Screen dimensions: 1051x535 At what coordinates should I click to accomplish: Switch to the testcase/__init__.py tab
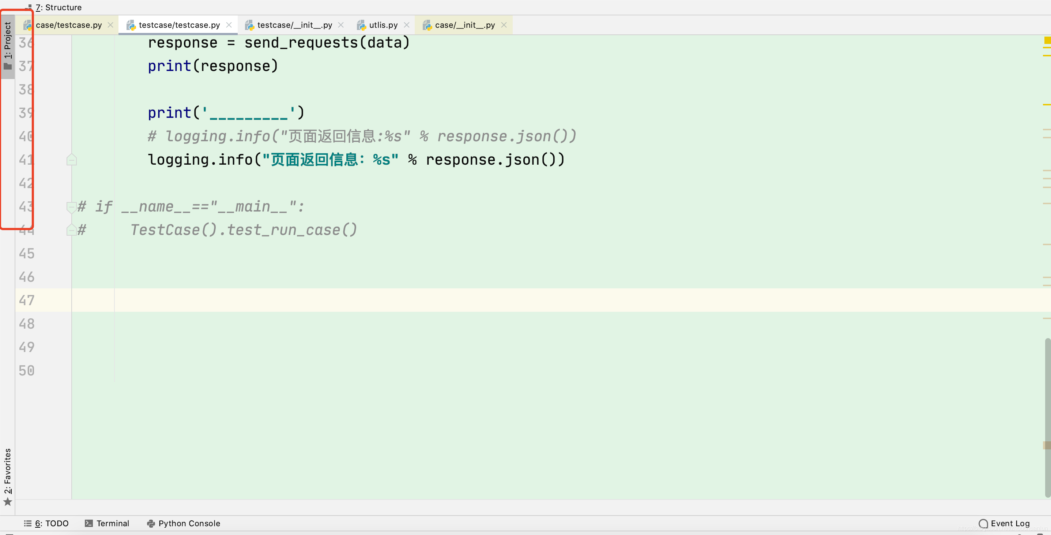(x=294, y=25)
